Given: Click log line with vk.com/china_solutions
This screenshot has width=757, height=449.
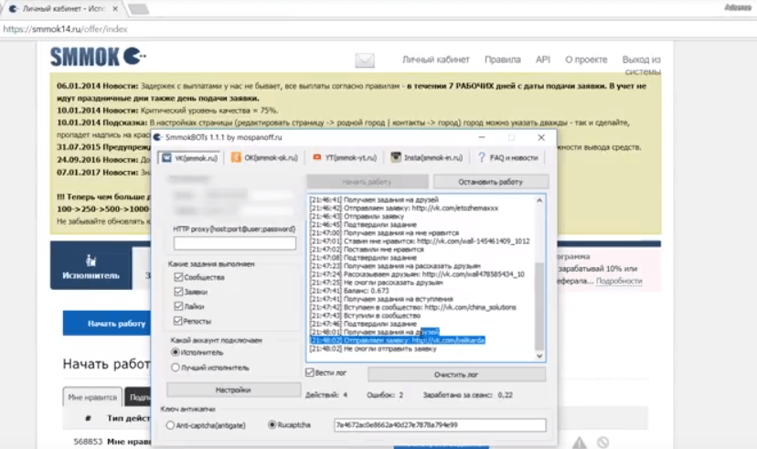Looking at the screenshot, I should 413,307.
